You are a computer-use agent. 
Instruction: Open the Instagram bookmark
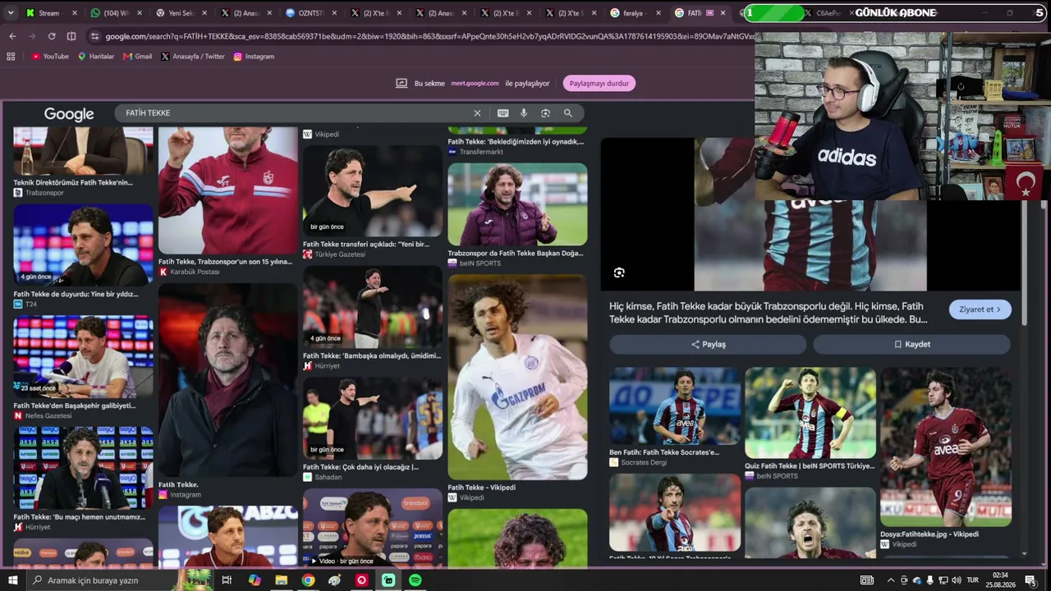(254, 57)
